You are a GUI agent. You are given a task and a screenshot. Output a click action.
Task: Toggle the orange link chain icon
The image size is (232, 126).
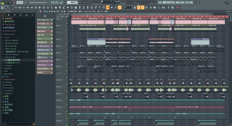coord(119,7)
